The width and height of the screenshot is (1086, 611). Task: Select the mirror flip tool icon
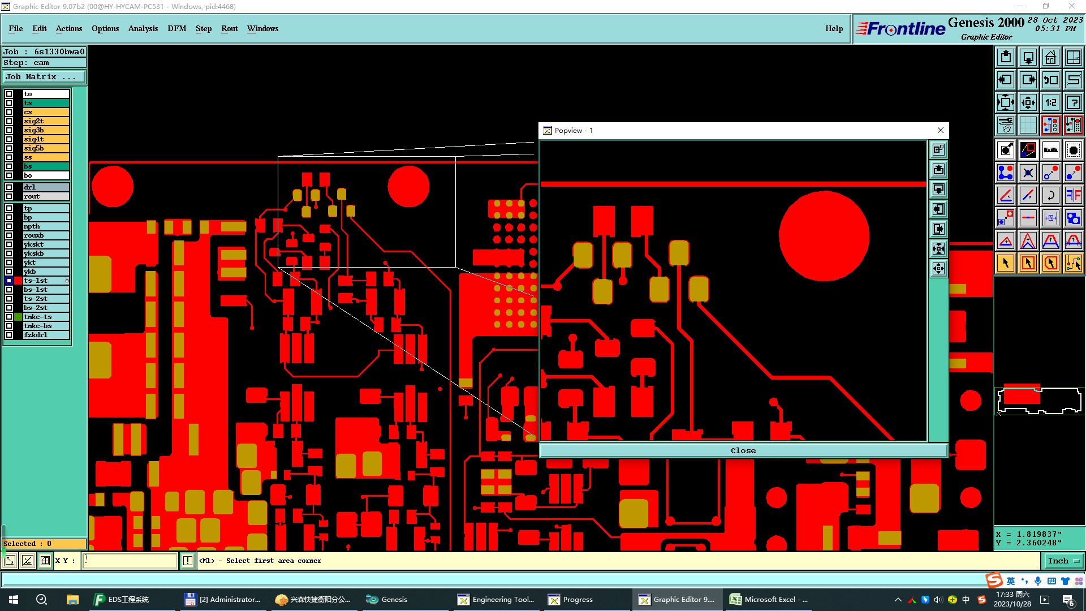(x=1073, y=195)
